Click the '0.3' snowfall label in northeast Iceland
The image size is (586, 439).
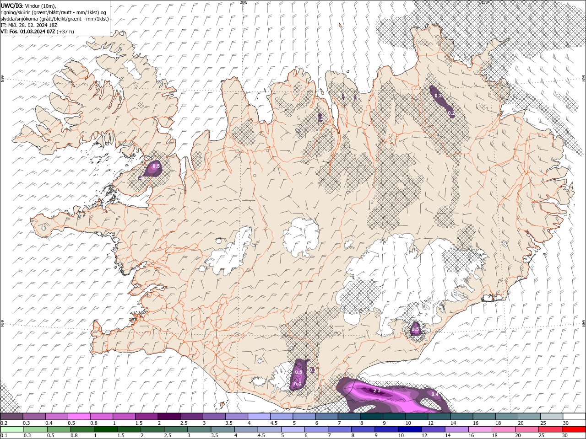click(438, 96)
